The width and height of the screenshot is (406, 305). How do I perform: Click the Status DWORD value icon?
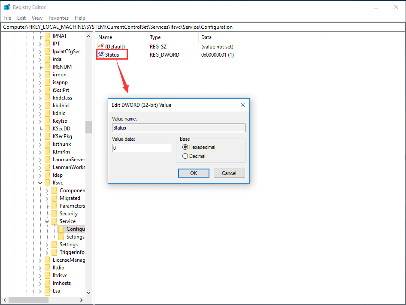[101, 55]
